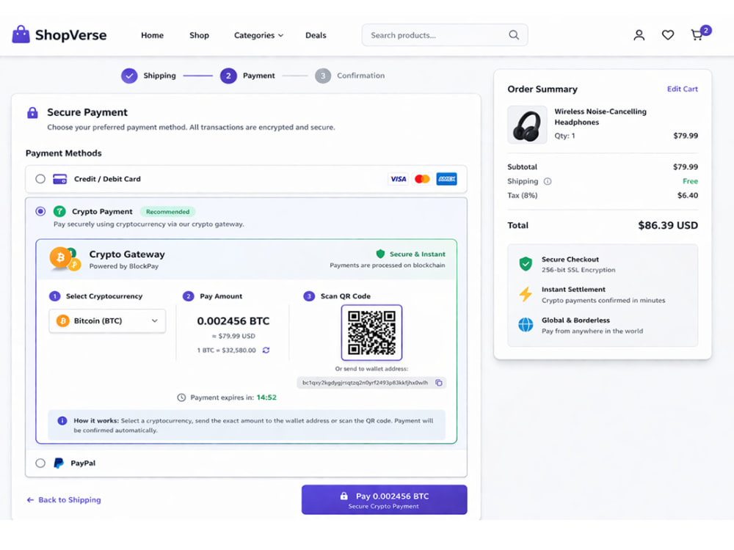Viewport: 734px width, 550px height.
Task: Click the Mastercard logo
Action: pyautogui.click(x=422, y=179)
